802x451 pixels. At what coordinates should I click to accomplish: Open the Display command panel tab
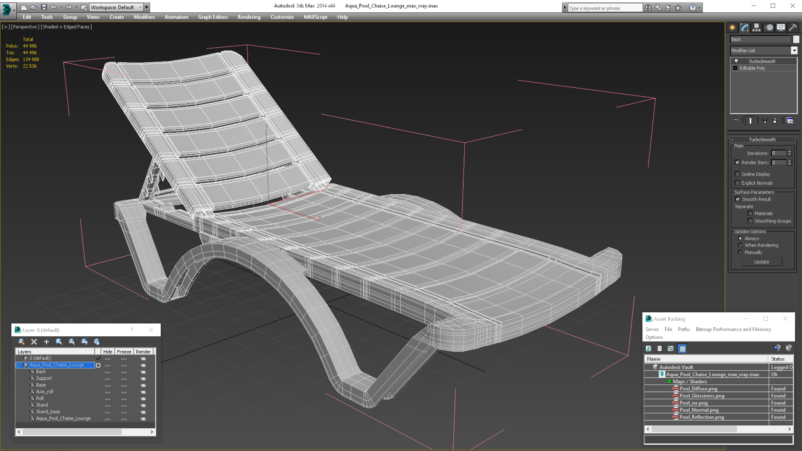[781, 28]
